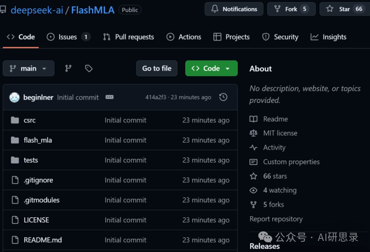Image resolution: width=370 pixels, height=252 pixels.
Task: Open the Custom properties link
Action: pyautogui.click(x=291, y=162)
